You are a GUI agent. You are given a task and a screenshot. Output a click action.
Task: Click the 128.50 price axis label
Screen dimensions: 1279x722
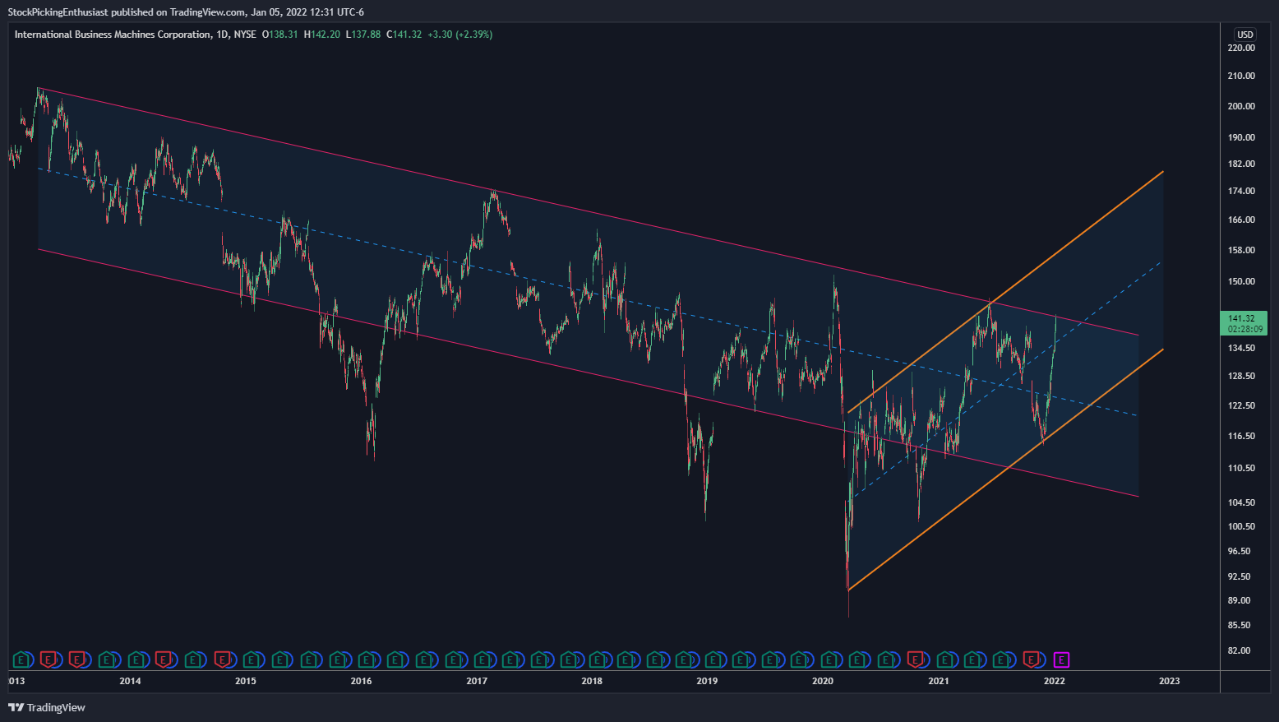[1241, 376]
